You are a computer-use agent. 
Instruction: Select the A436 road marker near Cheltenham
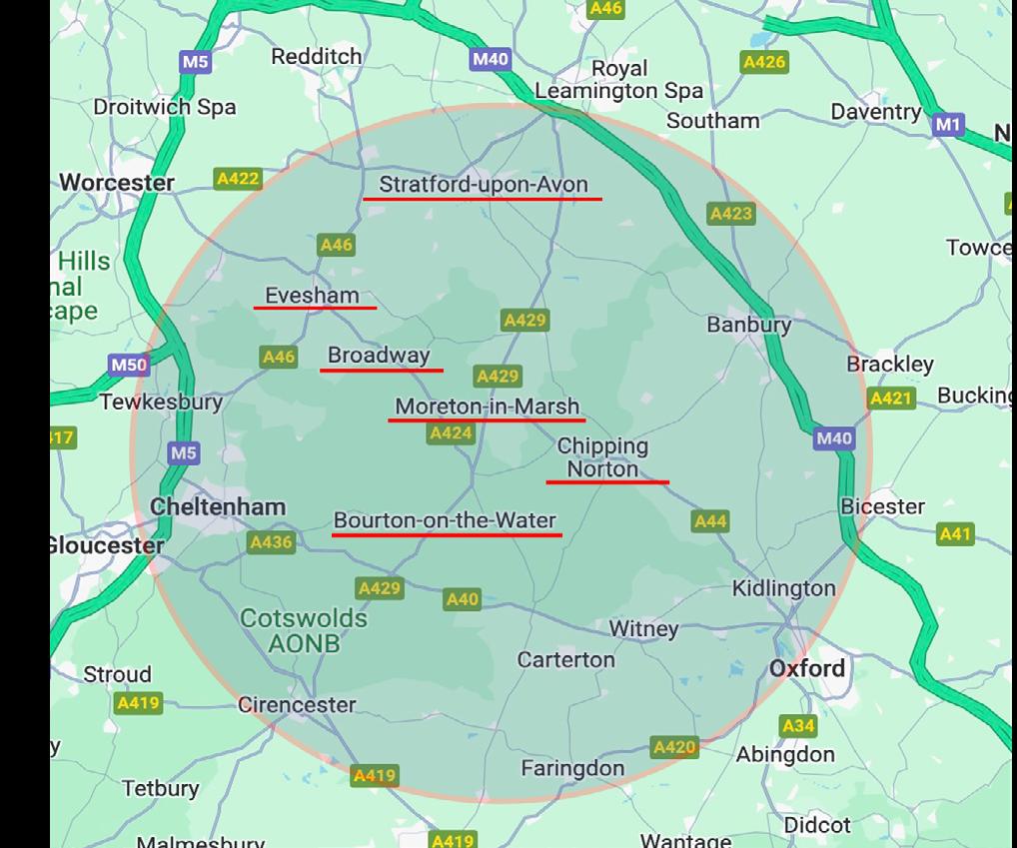tap(271, 542)
